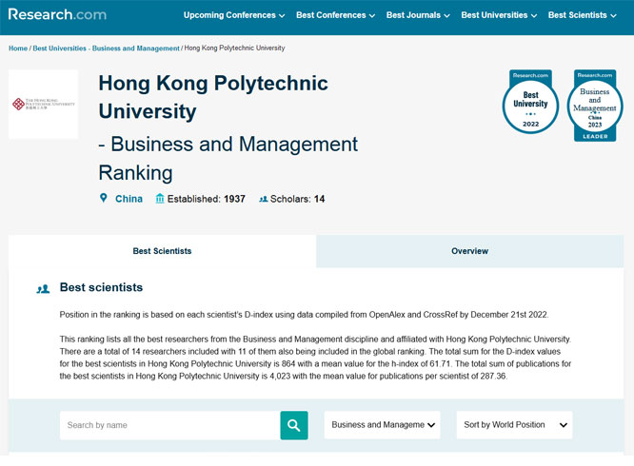Click the Research.com logo
Screen dimensions: 634x466
(57, 14)
